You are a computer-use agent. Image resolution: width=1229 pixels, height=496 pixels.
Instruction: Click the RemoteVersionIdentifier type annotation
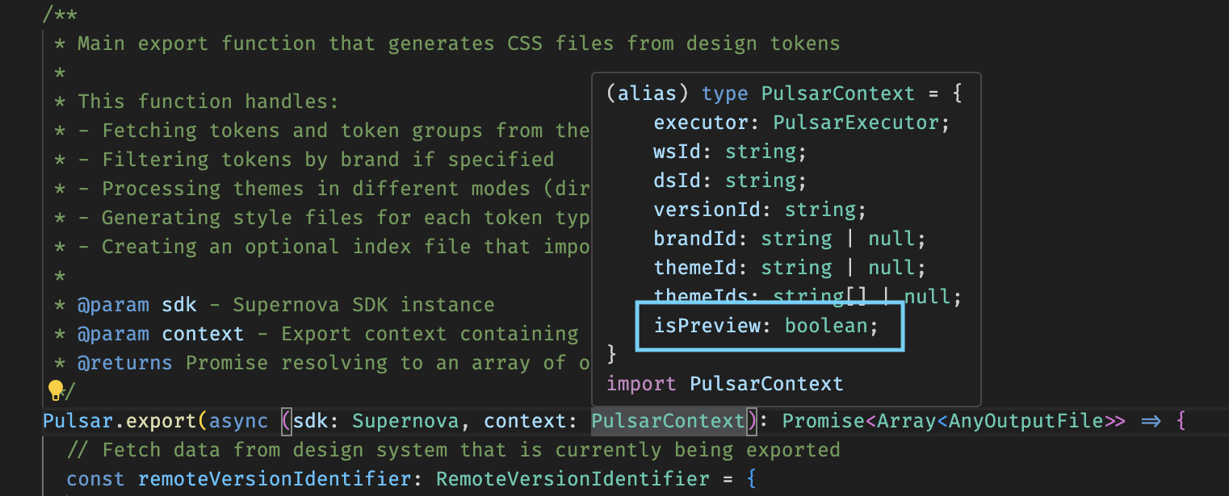click(573, 478)
